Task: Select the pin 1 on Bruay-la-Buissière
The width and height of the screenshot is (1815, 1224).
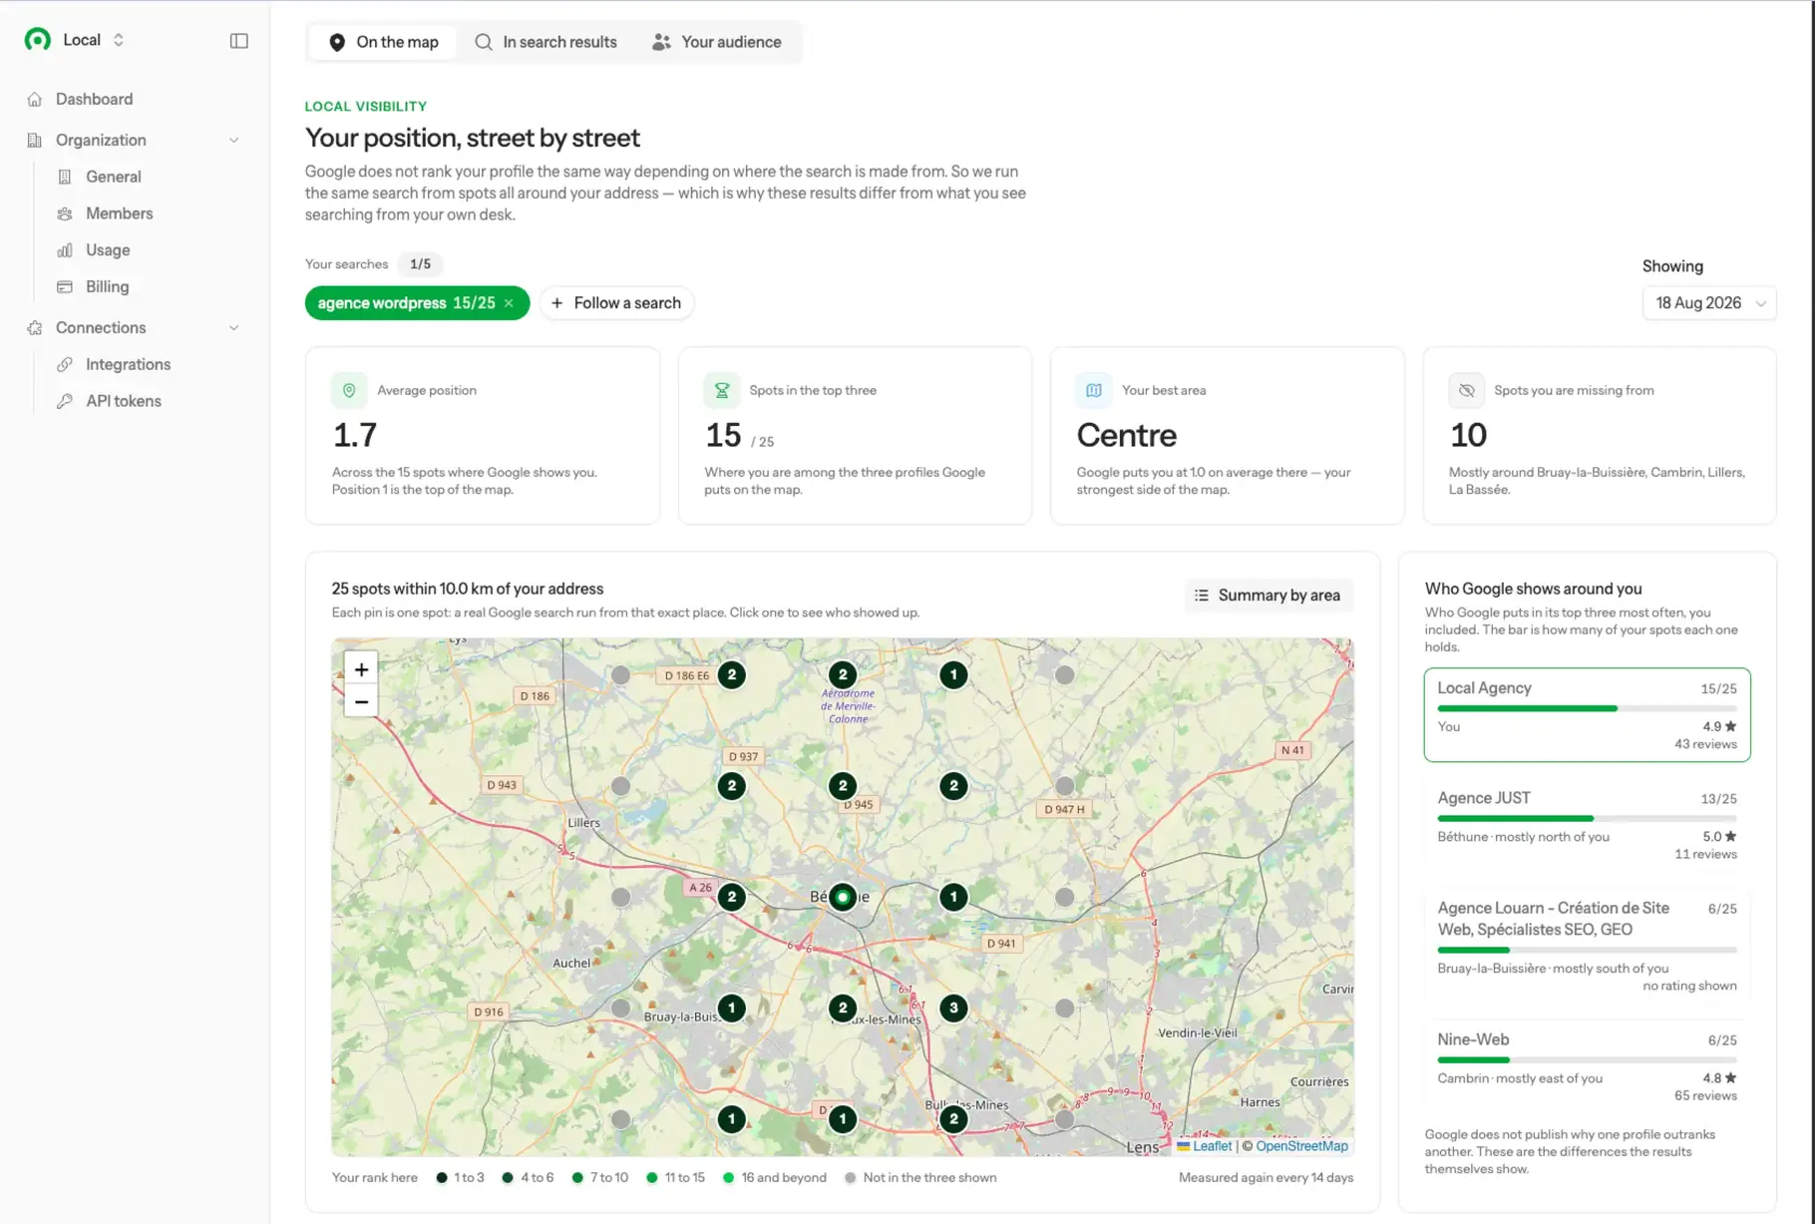Action: pos(732,1009)
